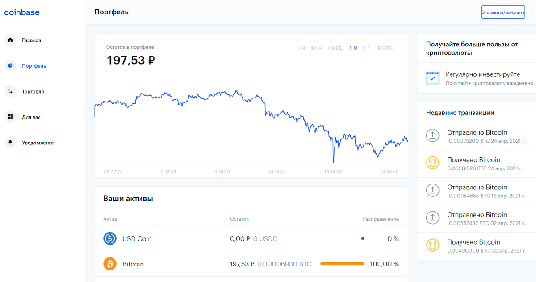
Task: Click the Остаток column header
Action: click(x=239, y=219)
